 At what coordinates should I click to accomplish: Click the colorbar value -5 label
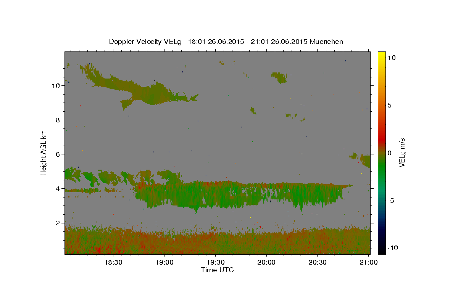point(391,201)
